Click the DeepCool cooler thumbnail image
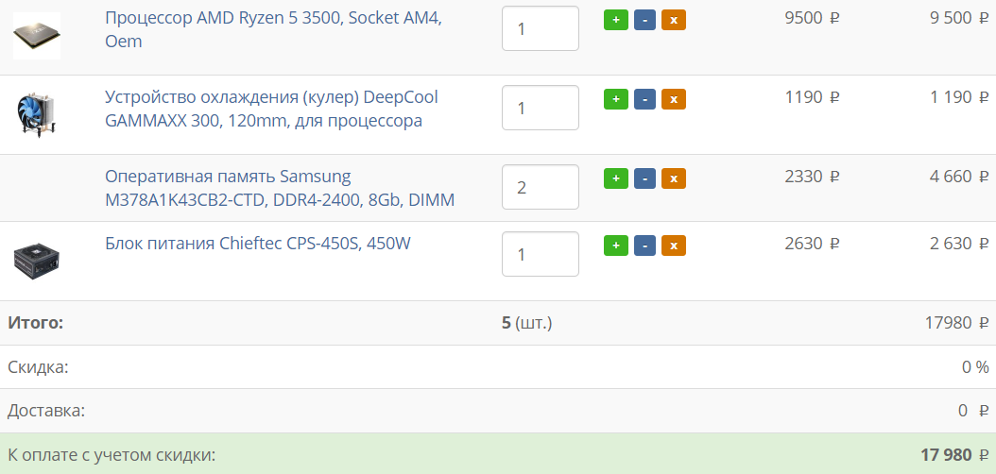This screenshot has height=474, width=996. click(37, 114)
